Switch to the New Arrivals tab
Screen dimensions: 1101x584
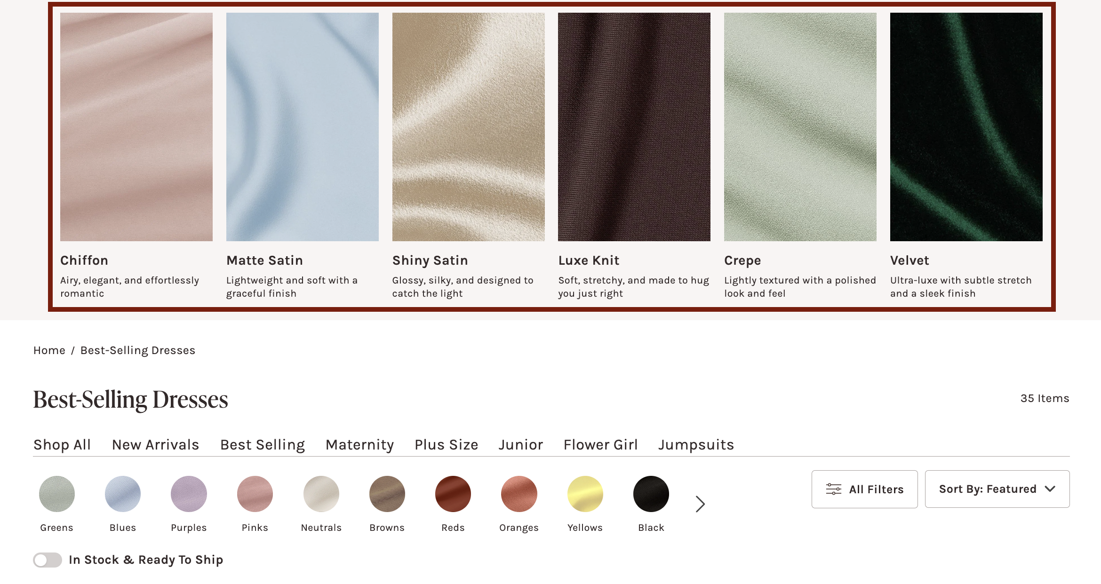[x=156, y=444]
